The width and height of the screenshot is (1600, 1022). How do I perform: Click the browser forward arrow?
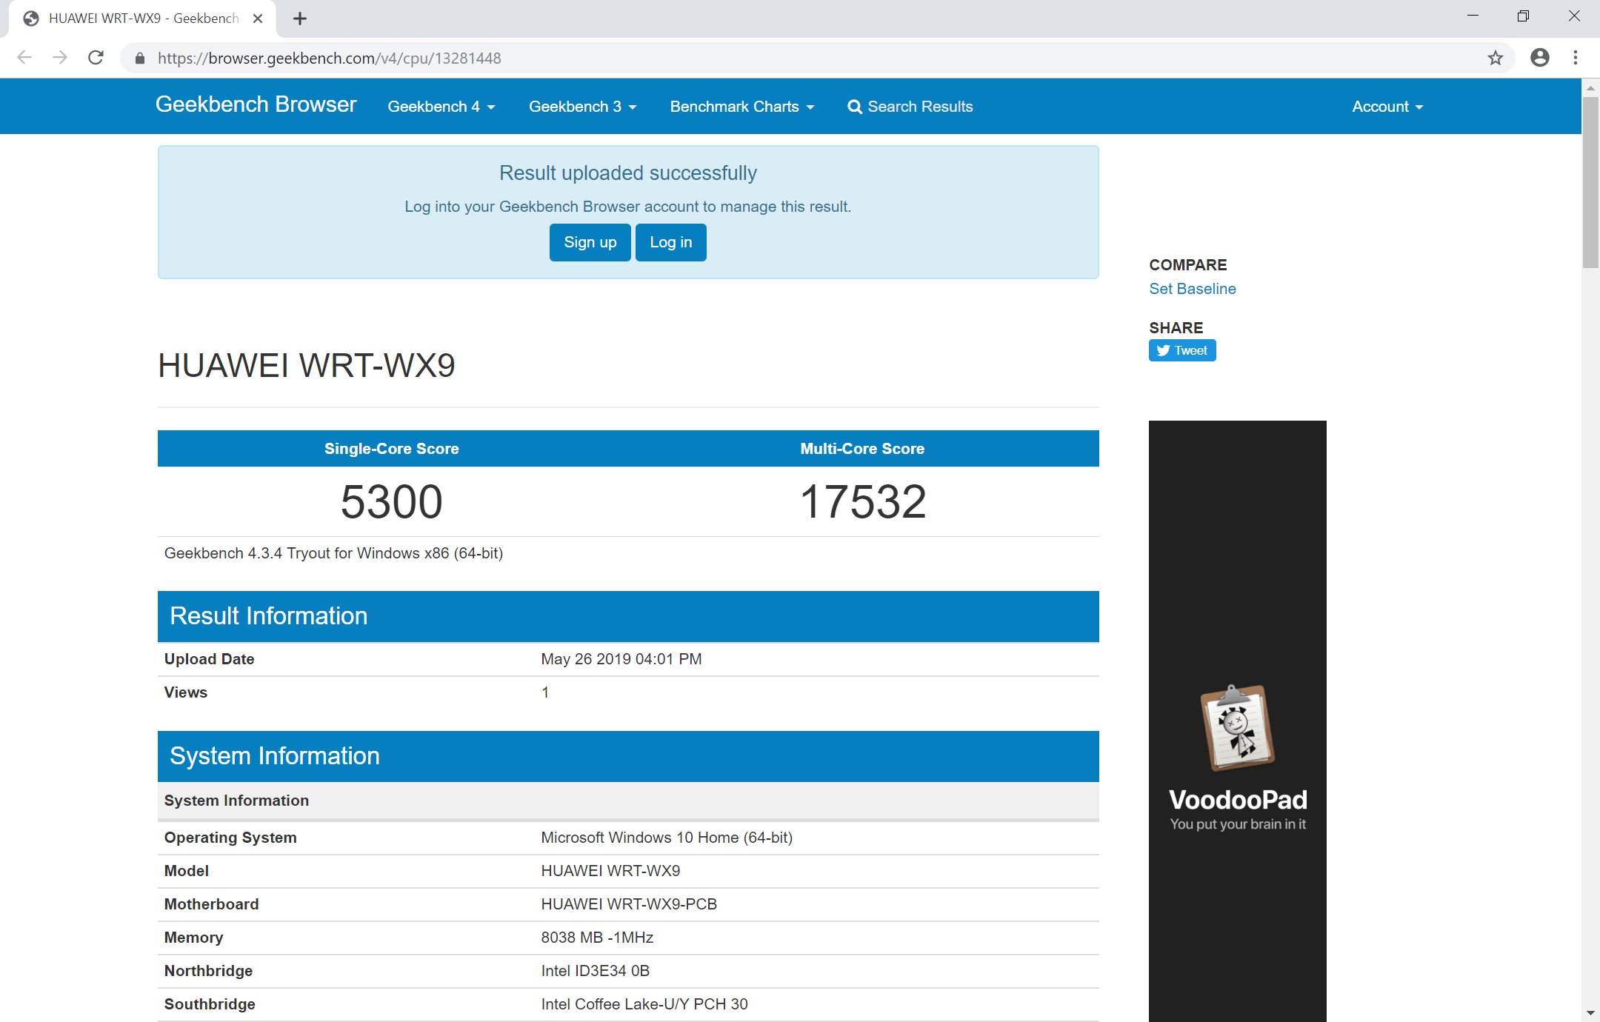[60, 58]
